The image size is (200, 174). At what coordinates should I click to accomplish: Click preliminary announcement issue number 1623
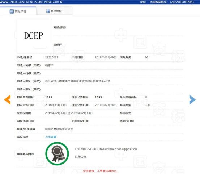pos(48,97)
